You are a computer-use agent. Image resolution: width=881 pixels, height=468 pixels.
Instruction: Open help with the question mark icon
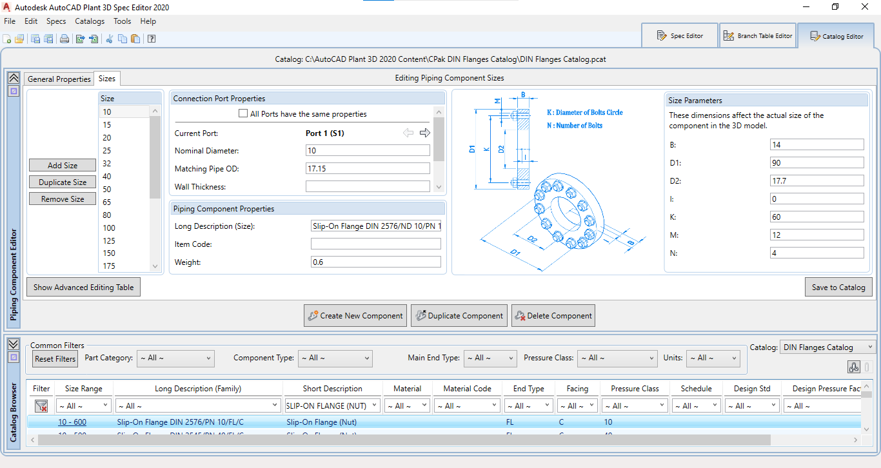click(x=152, y=39)
